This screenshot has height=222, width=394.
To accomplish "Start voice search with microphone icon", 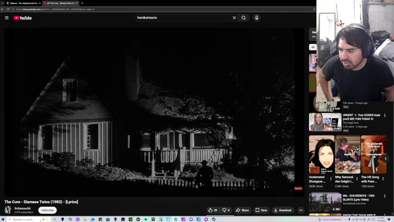I will [x=257, y=18].
